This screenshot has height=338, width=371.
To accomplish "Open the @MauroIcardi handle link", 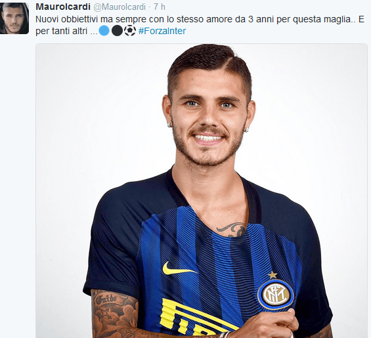I will [x=120, y=7].
